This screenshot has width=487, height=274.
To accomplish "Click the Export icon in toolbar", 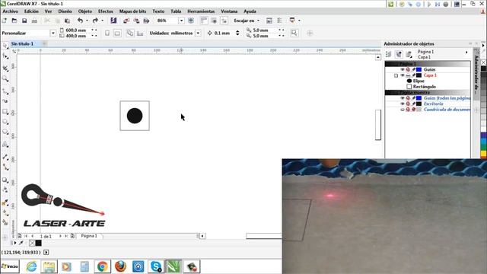I will [x=136, y=21].
